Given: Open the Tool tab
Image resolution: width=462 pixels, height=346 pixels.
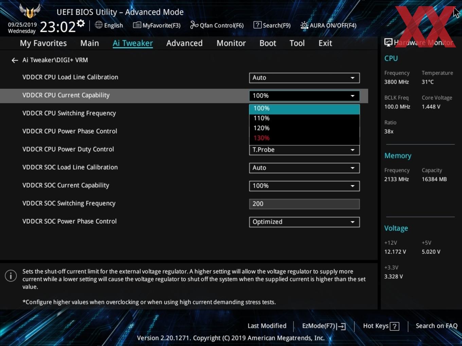Looking at the screenshot, I should click(x=297, y=43).
